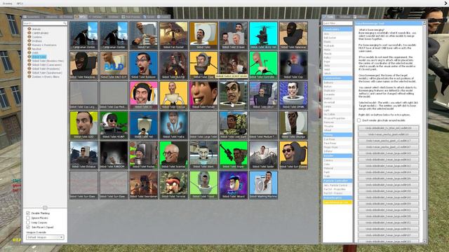Collapse the Render tool category
Viewport: 449px width, 252px height.
pyautogui.click(x=337, y=155)
